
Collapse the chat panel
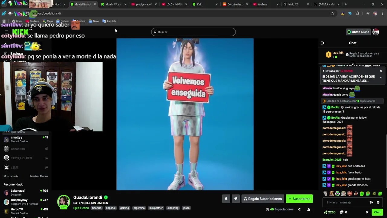click(x=322, y=43)
